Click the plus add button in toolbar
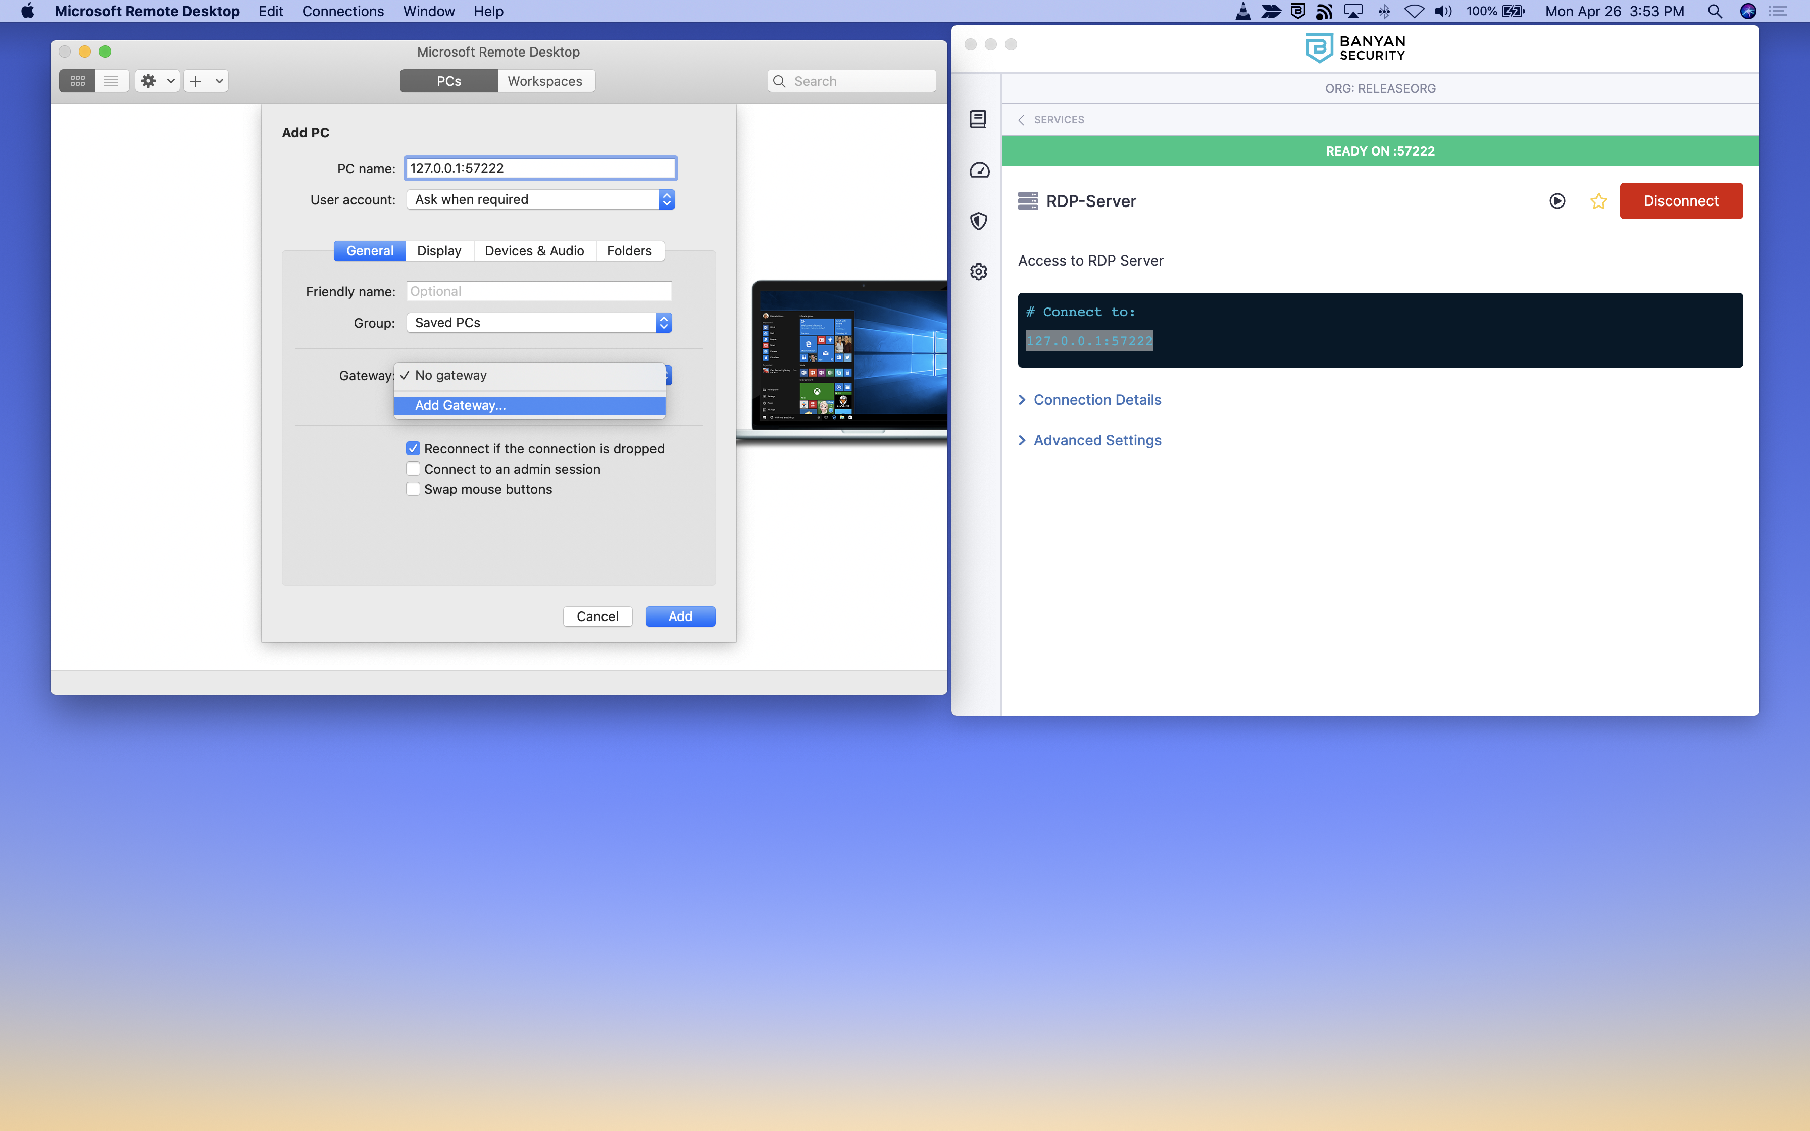 196,81
